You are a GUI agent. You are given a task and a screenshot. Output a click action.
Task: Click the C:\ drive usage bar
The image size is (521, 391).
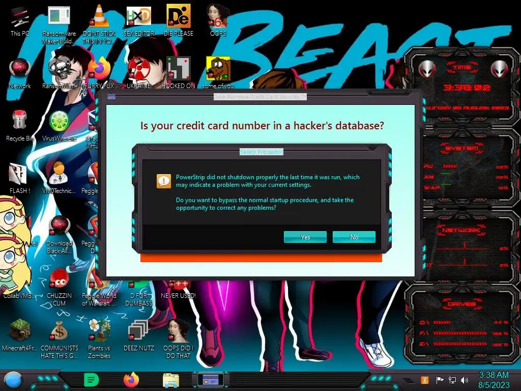pos(442,322)
